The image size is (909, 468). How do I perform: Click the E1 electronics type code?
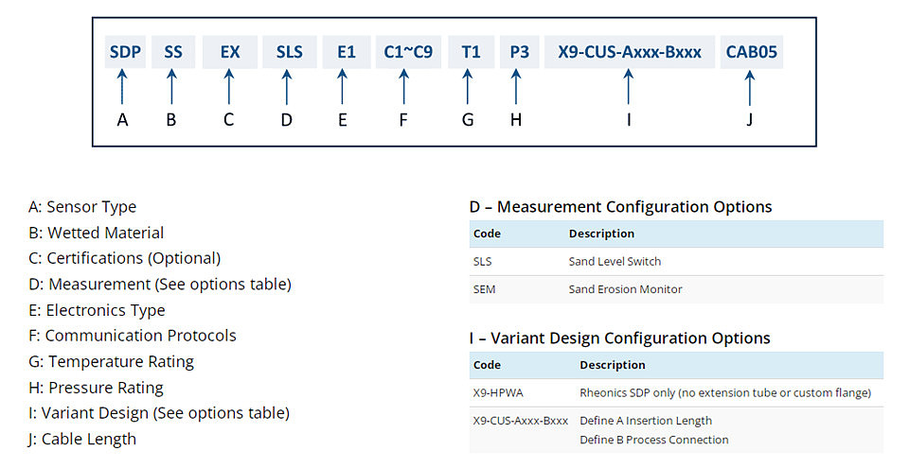coord(347,52)
